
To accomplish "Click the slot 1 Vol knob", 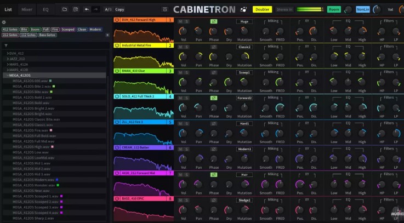I will (x=183, y=31).
